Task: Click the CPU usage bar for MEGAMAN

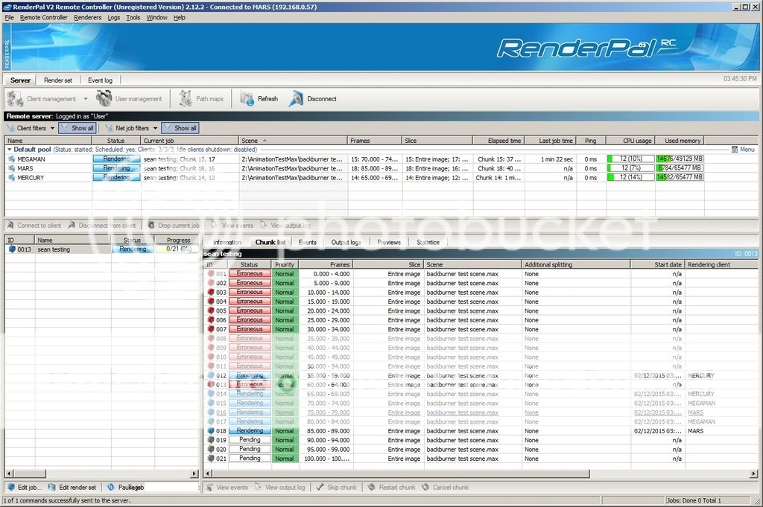Action: (630, 159)
